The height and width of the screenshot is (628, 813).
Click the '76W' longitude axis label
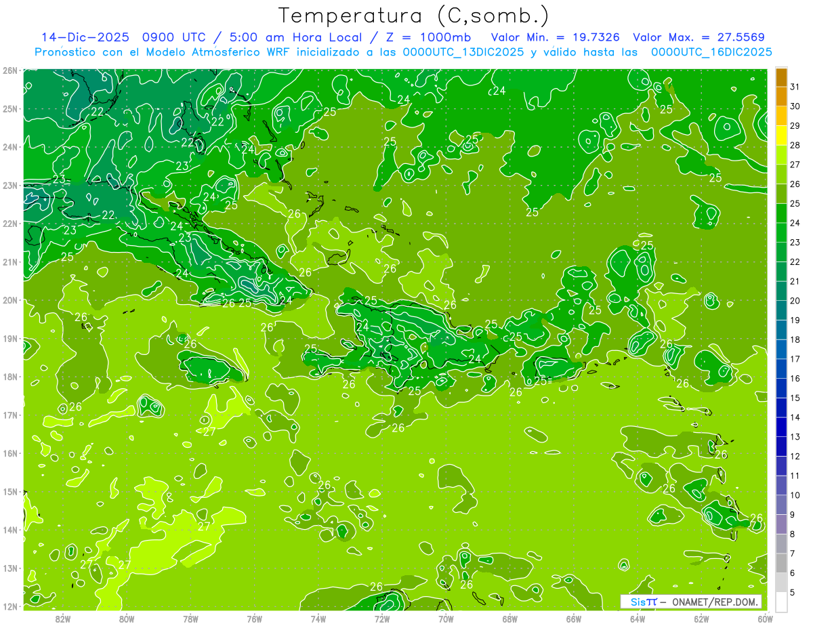255,619
